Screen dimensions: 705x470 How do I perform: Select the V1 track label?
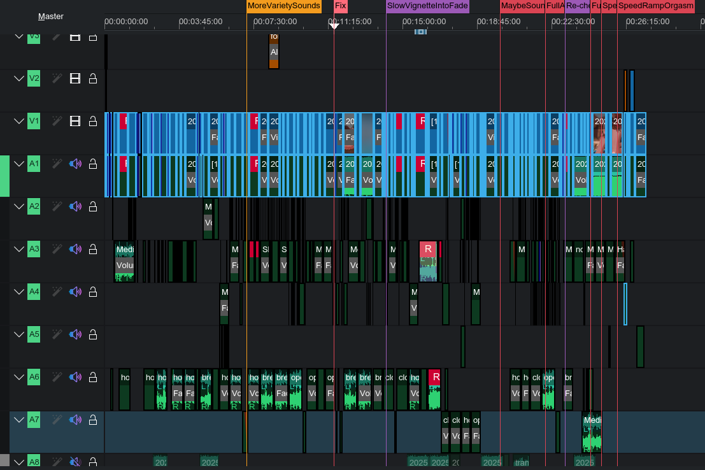34,121
